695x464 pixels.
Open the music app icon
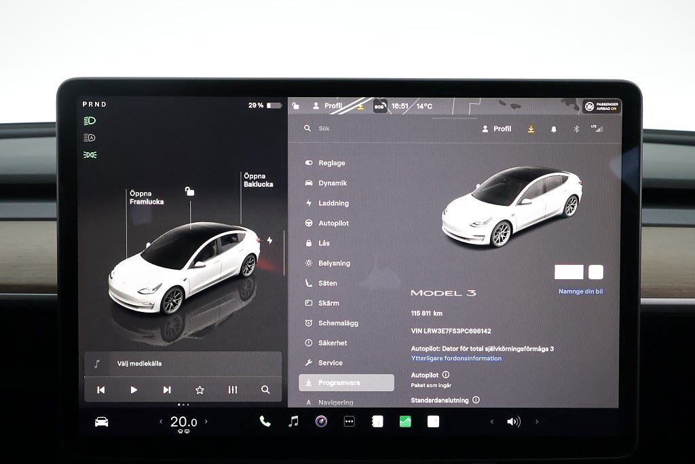pyautogui.click(x=293, y=421)
